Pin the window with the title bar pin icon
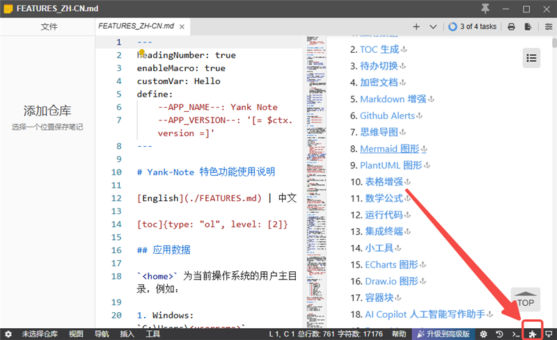The width and height of the screenshot is (557, 340). 485,8
